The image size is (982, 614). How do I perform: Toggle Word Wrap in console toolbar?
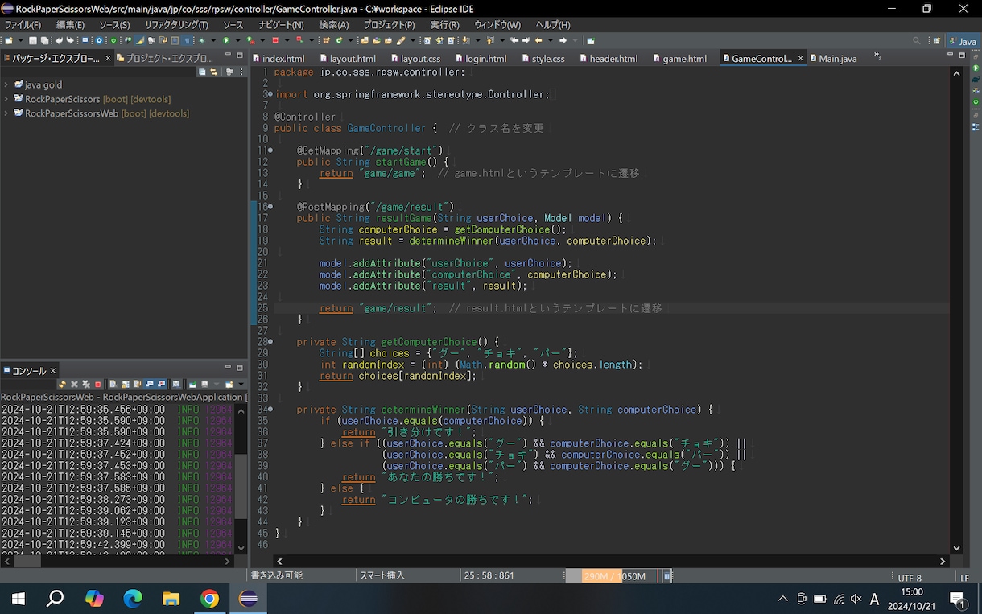[x=138, y=385]
